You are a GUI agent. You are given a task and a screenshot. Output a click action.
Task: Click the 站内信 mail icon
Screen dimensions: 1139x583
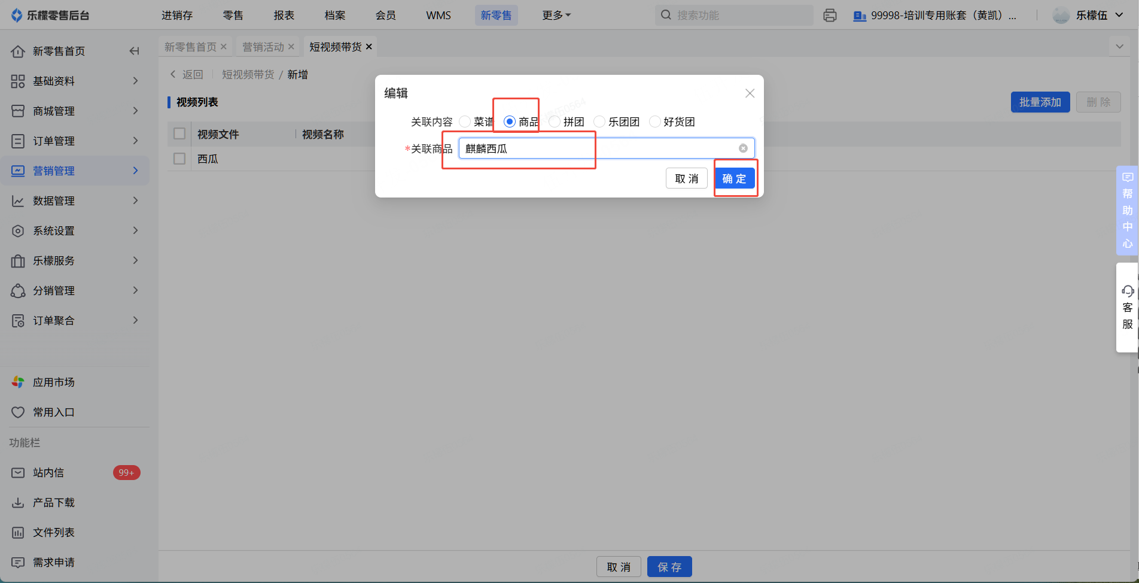tap(18, 473)
